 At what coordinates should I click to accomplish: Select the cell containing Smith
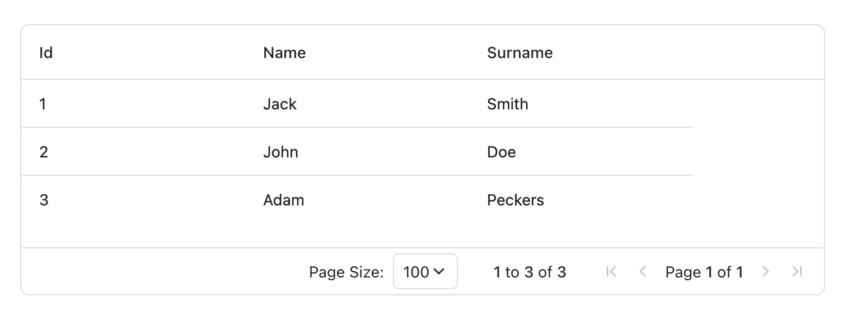[x=581, y=104]
